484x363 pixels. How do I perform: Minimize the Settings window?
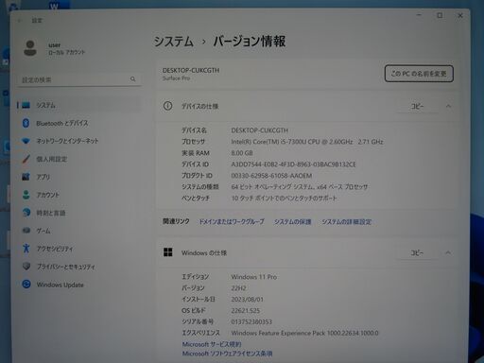(419, 15)
